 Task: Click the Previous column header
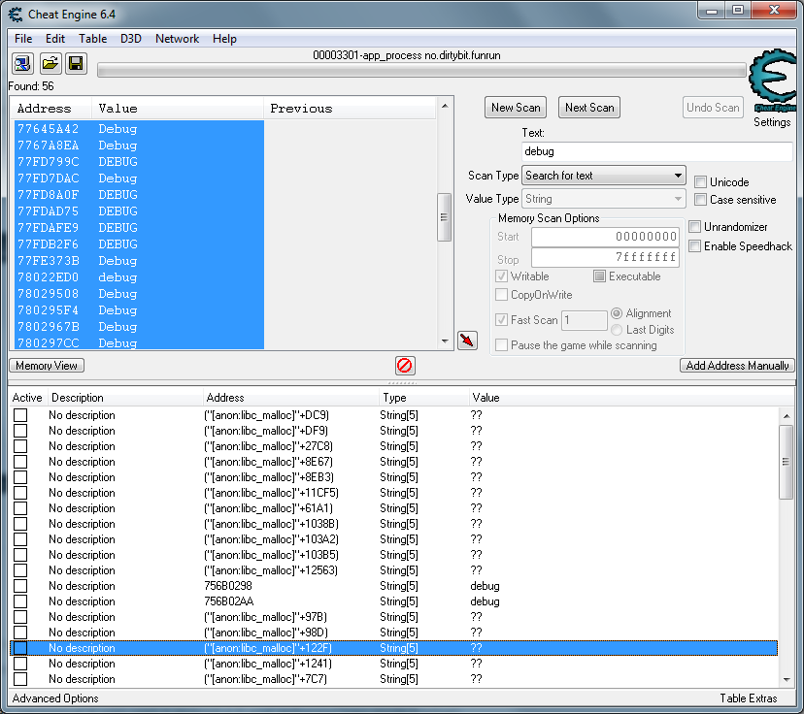(350, 109)
